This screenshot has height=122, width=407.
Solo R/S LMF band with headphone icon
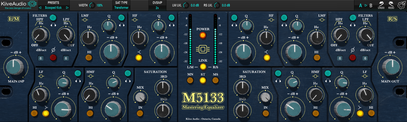pyautogui.click(x=284, y=25)
